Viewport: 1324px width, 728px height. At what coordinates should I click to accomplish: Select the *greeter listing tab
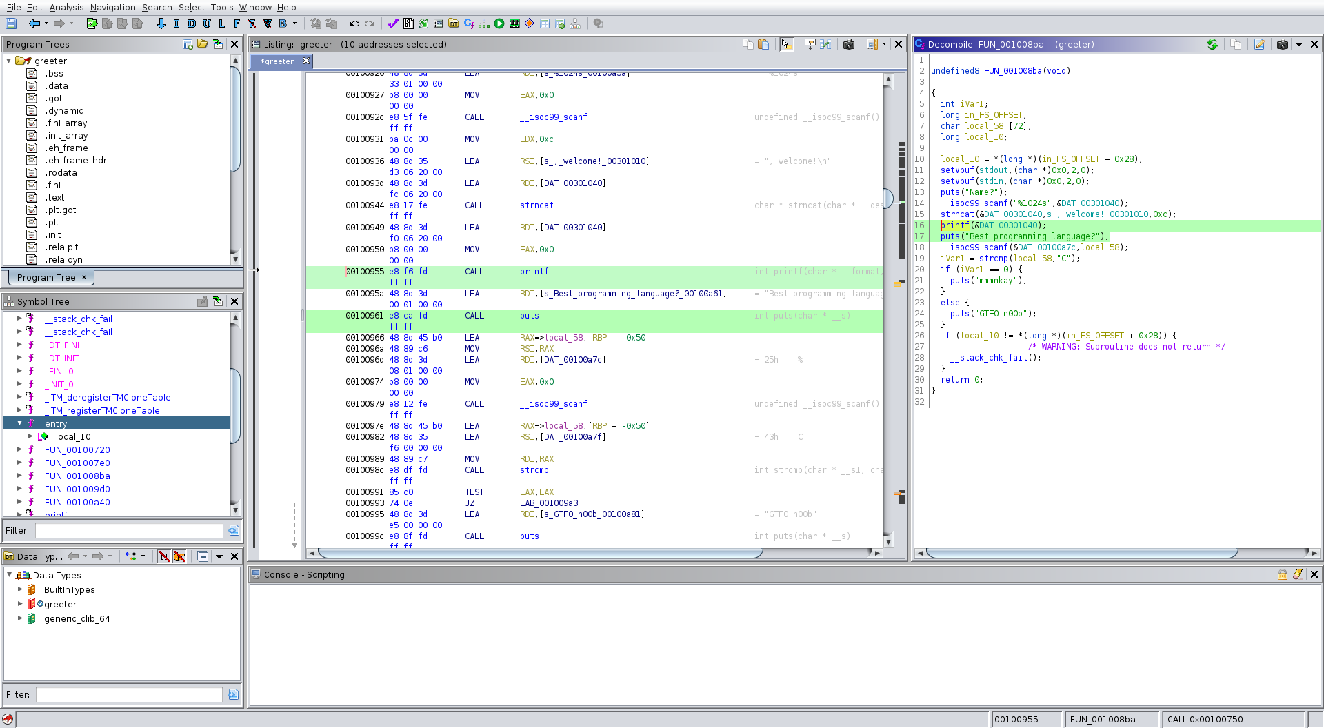coord(277,61)
